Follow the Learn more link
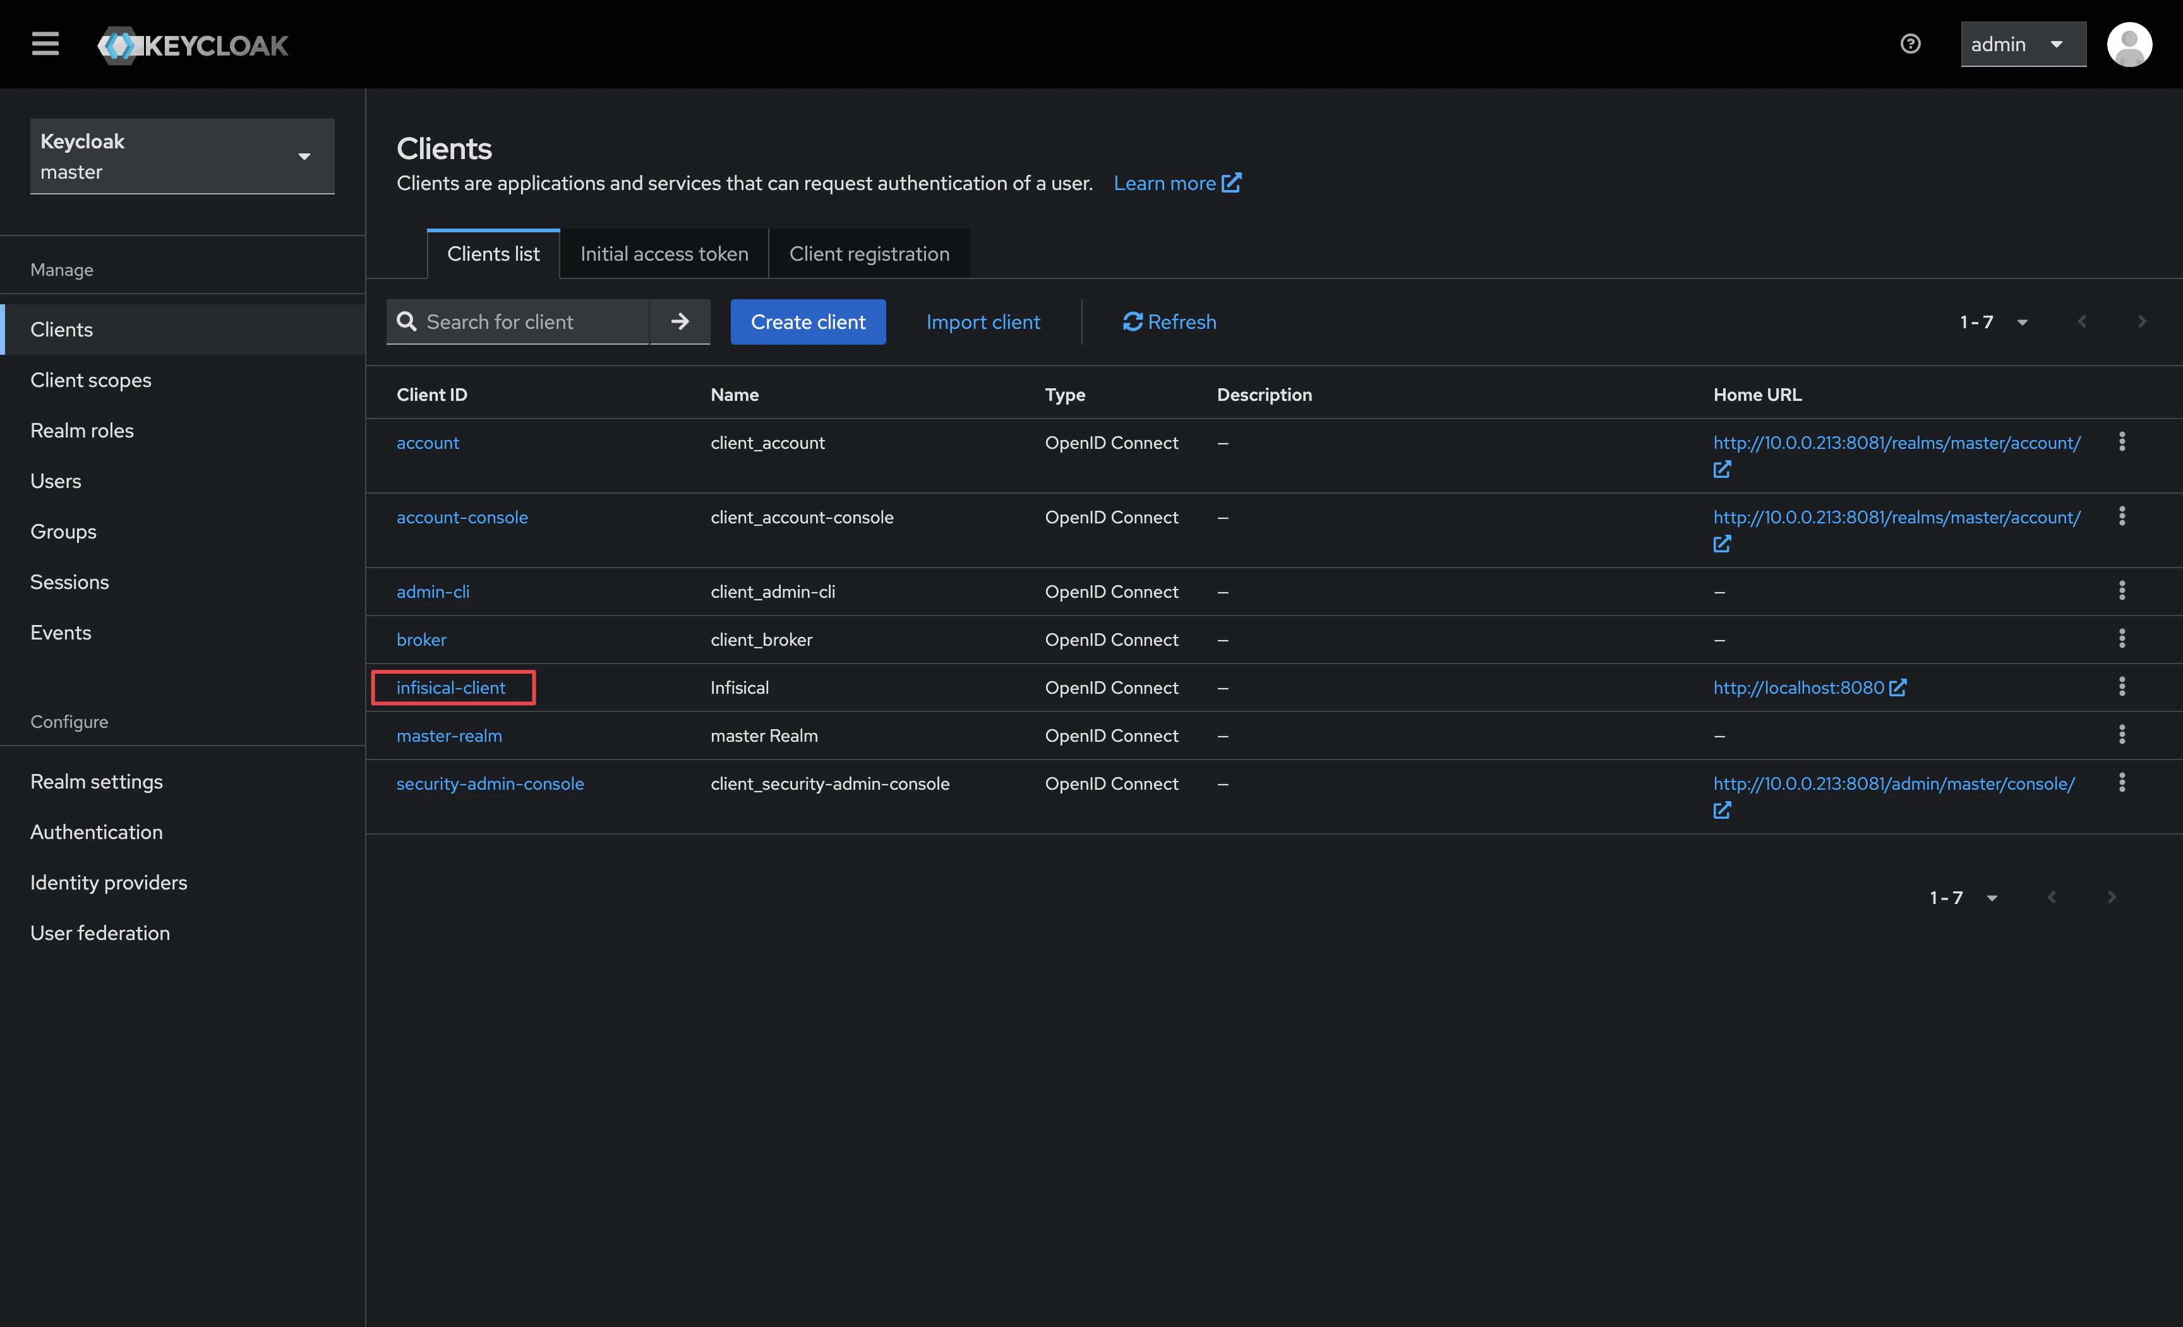Screen dimensions: 2183x1327 click(1177, 183)
